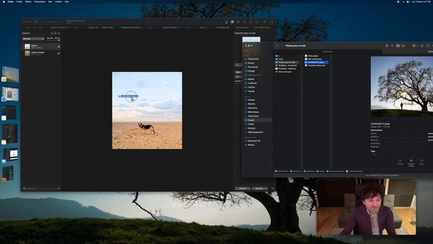The image size is (433, 244).
Task: Click 'Photos pour le web' in path bar
Action: [336, 171]
